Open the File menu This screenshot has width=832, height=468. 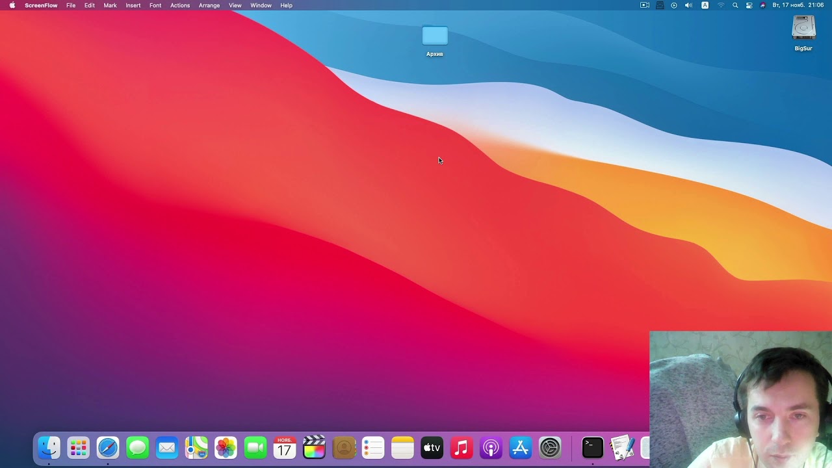[71, 5]
